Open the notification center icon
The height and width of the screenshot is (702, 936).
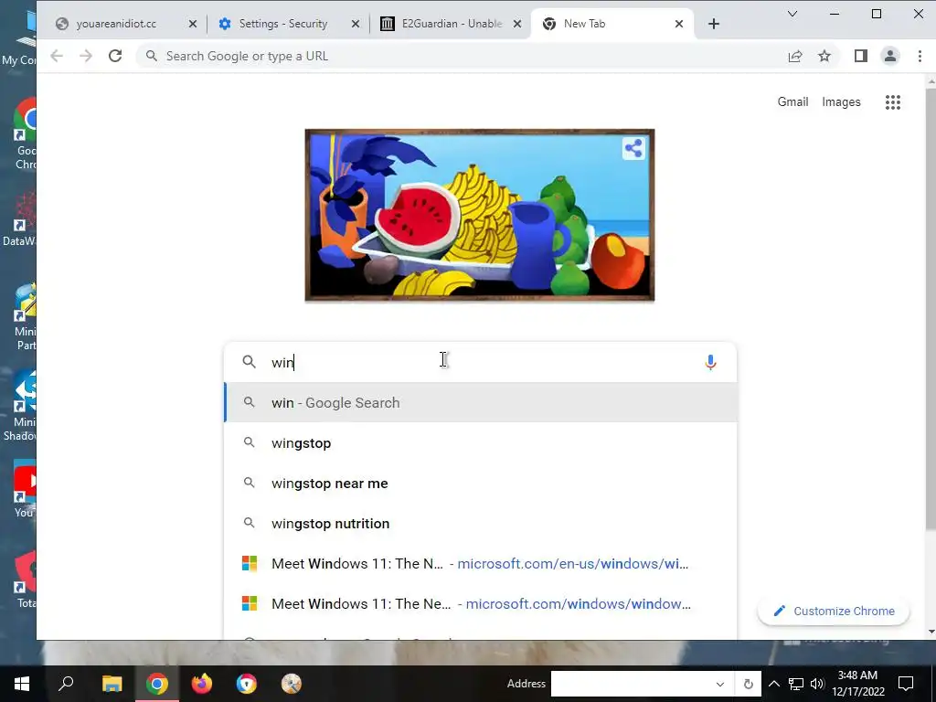click(x=906, y=684)
